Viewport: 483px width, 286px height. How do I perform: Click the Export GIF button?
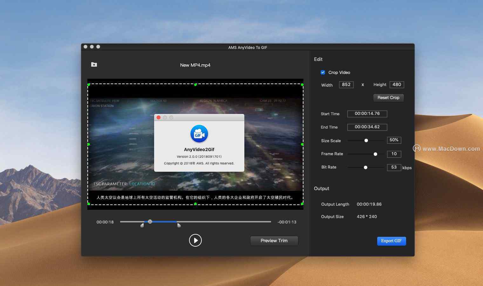391,241
